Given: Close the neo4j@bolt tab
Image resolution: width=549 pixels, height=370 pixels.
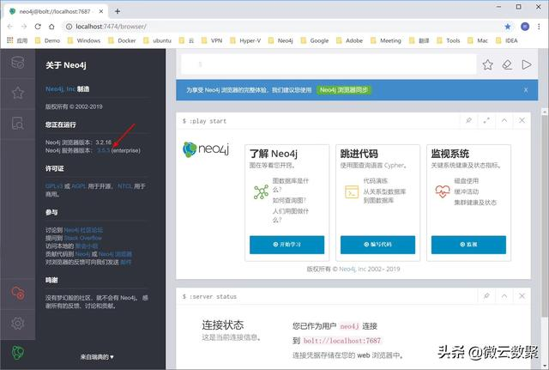Looking at the screenshot, I should coord(101,11).
